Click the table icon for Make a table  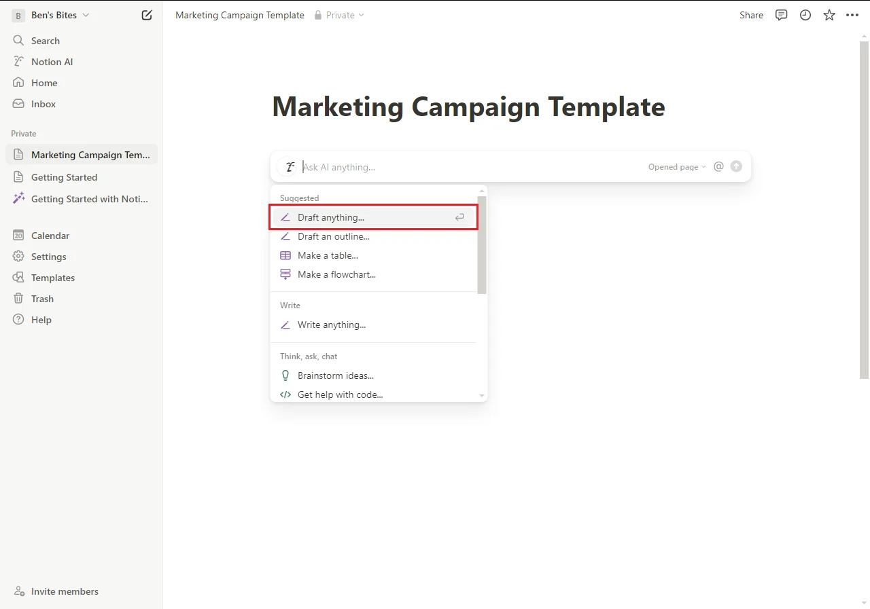[285, 255]
